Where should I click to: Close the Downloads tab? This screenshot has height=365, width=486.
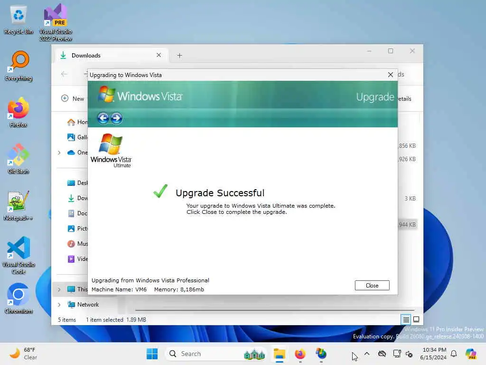coord(159,55)
